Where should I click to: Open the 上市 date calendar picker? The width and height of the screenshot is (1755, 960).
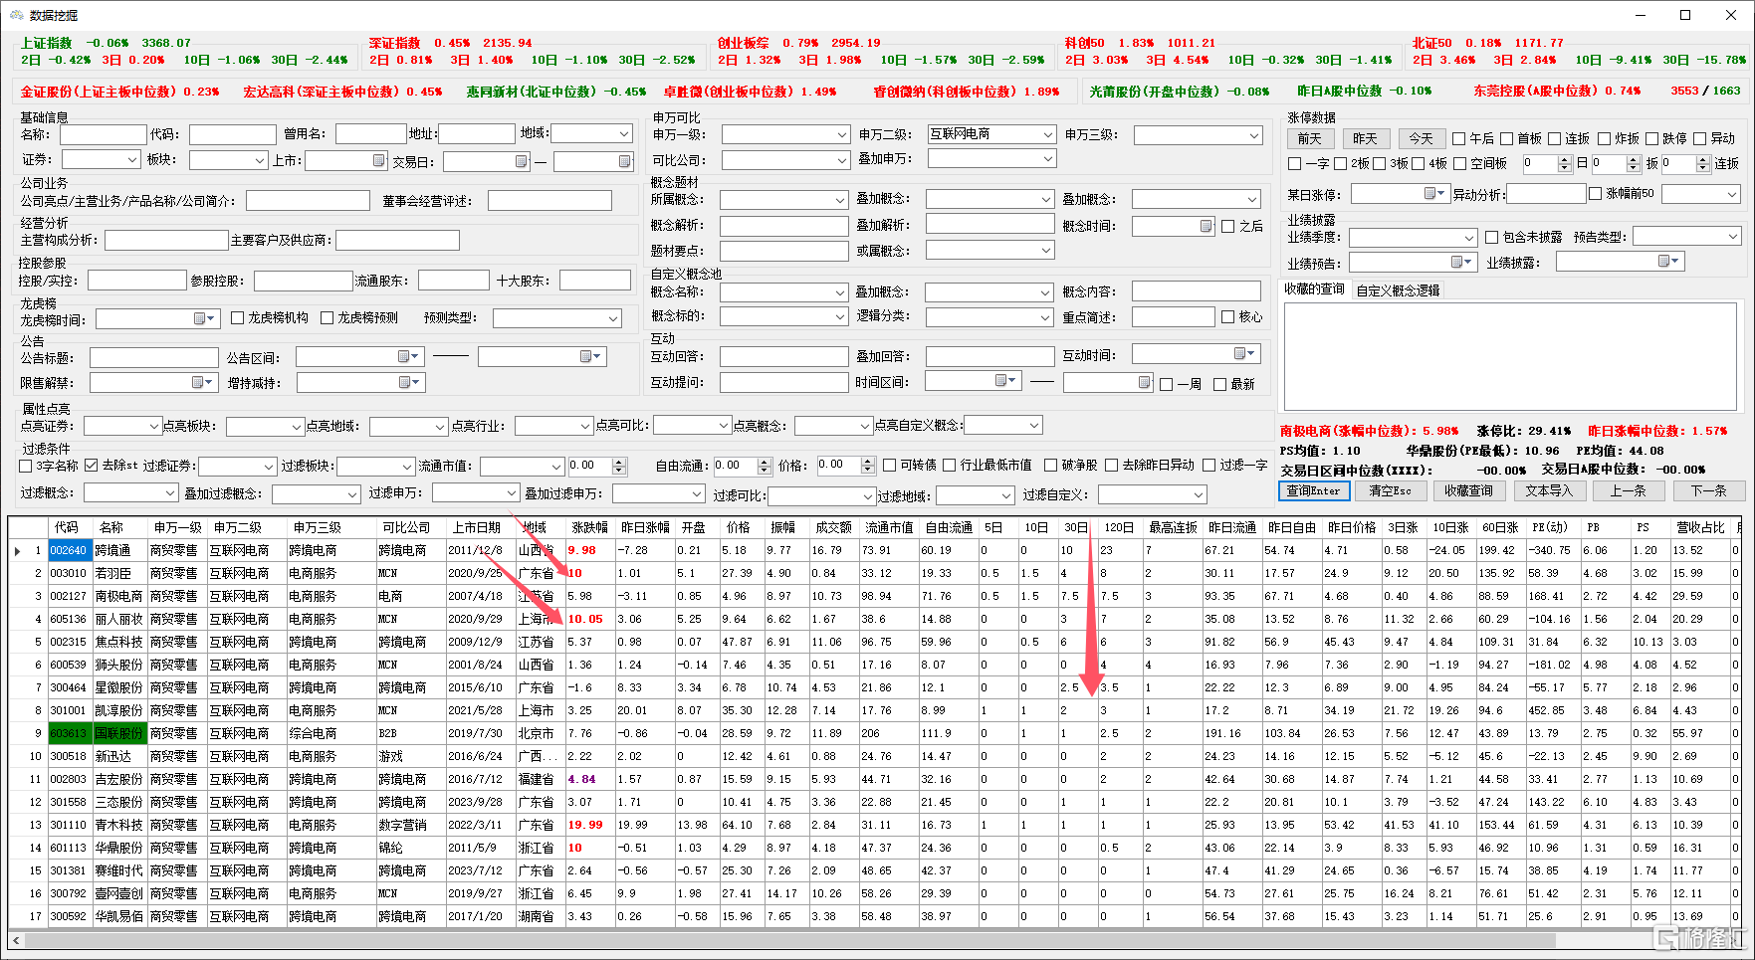pyautogui.click(x=378, y=160)
